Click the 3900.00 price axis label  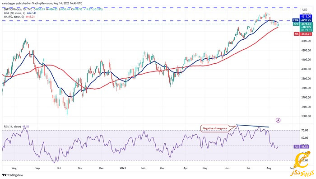tap(306, 79)
